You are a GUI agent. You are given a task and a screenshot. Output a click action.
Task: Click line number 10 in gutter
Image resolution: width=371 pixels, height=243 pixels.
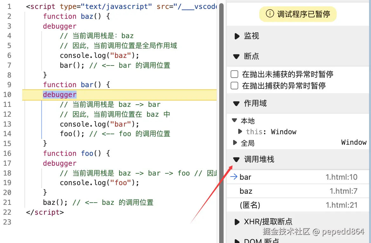tap(7, 94)
